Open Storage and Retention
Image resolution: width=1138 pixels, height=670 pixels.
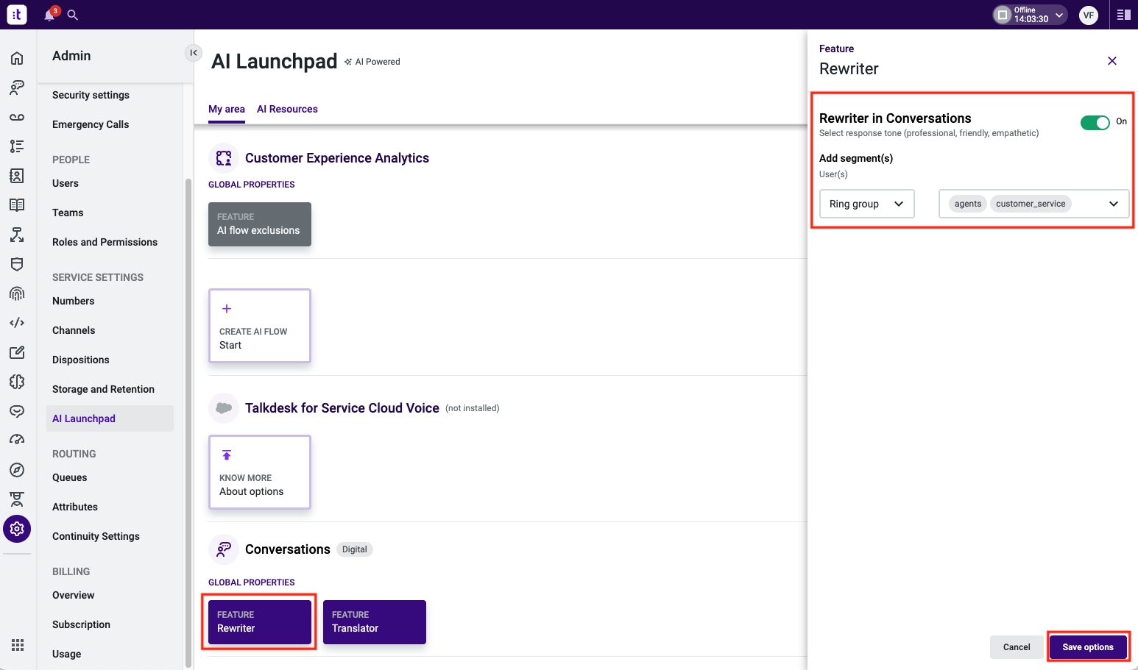coord(103,389)
